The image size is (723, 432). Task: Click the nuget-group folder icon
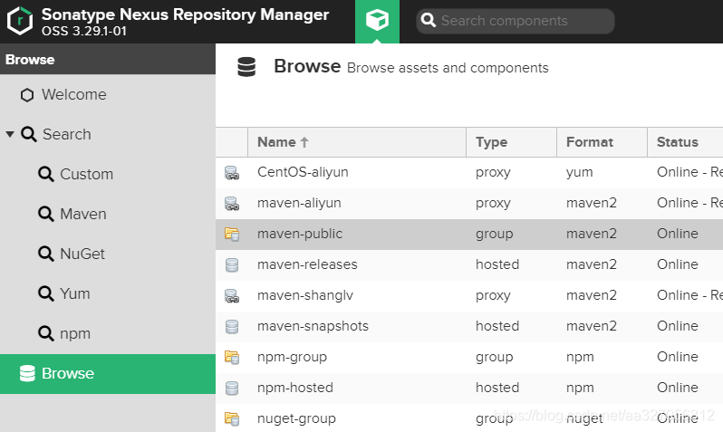(x=231, y=419)
